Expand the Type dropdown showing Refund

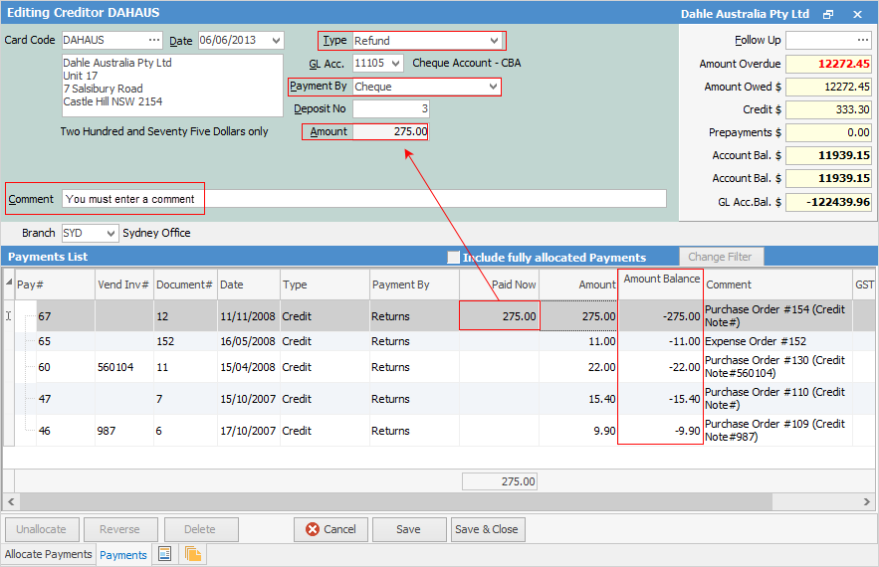pyautogui.click(x=495, y=41)
